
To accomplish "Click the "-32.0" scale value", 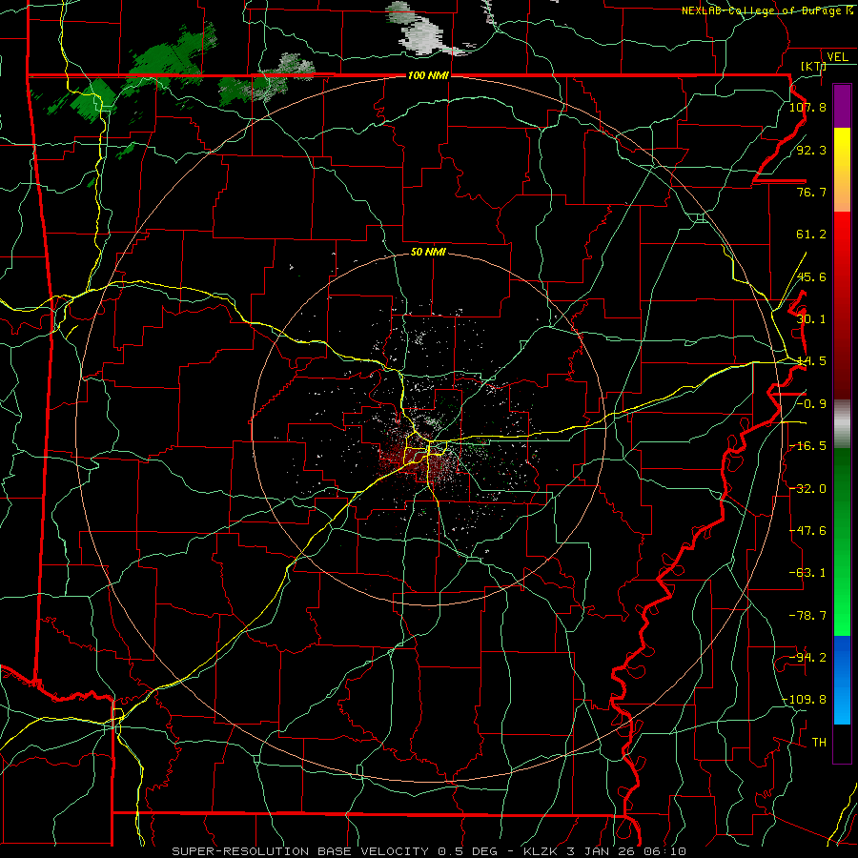I will (x=807, y=489).
